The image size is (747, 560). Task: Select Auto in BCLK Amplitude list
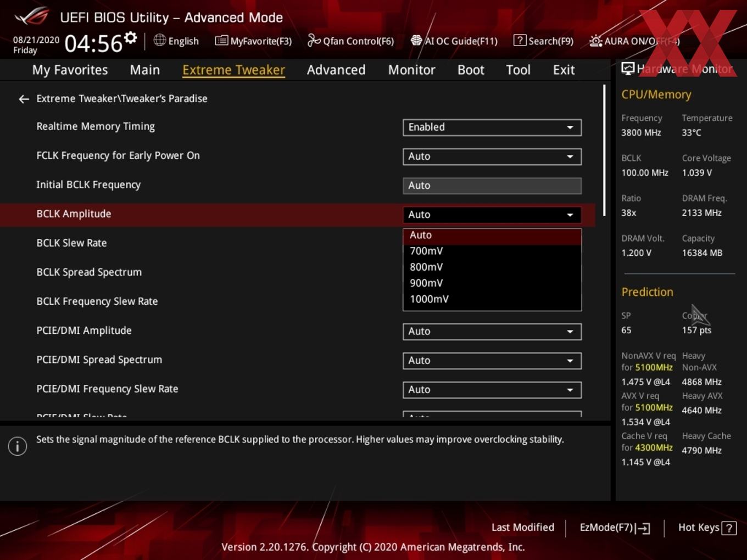point(492,236)
